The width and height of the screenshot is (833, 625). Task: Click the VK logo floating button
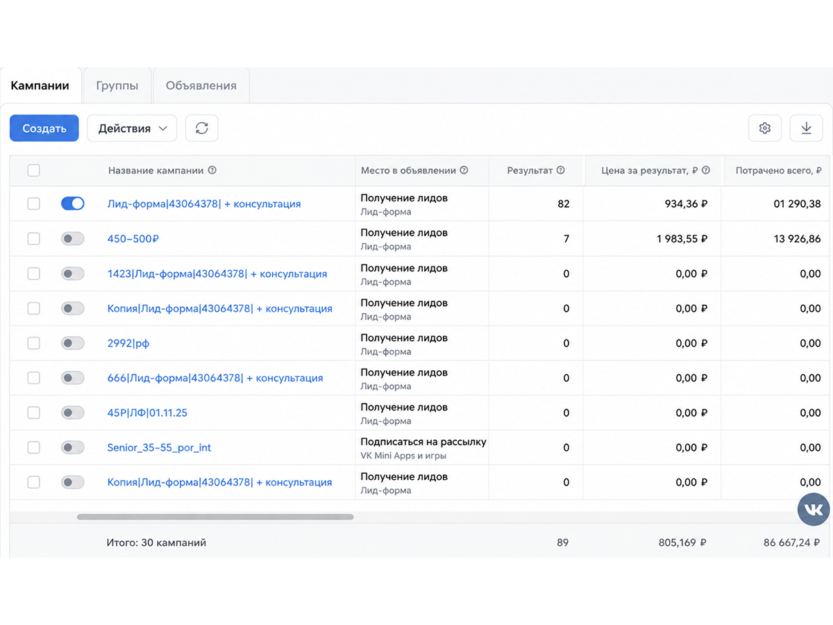814,510
